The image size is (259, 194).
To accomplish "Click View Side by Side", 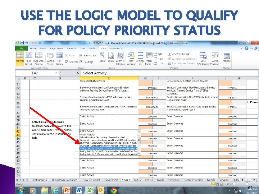I will pyautogui.click(x=178, y=54).
